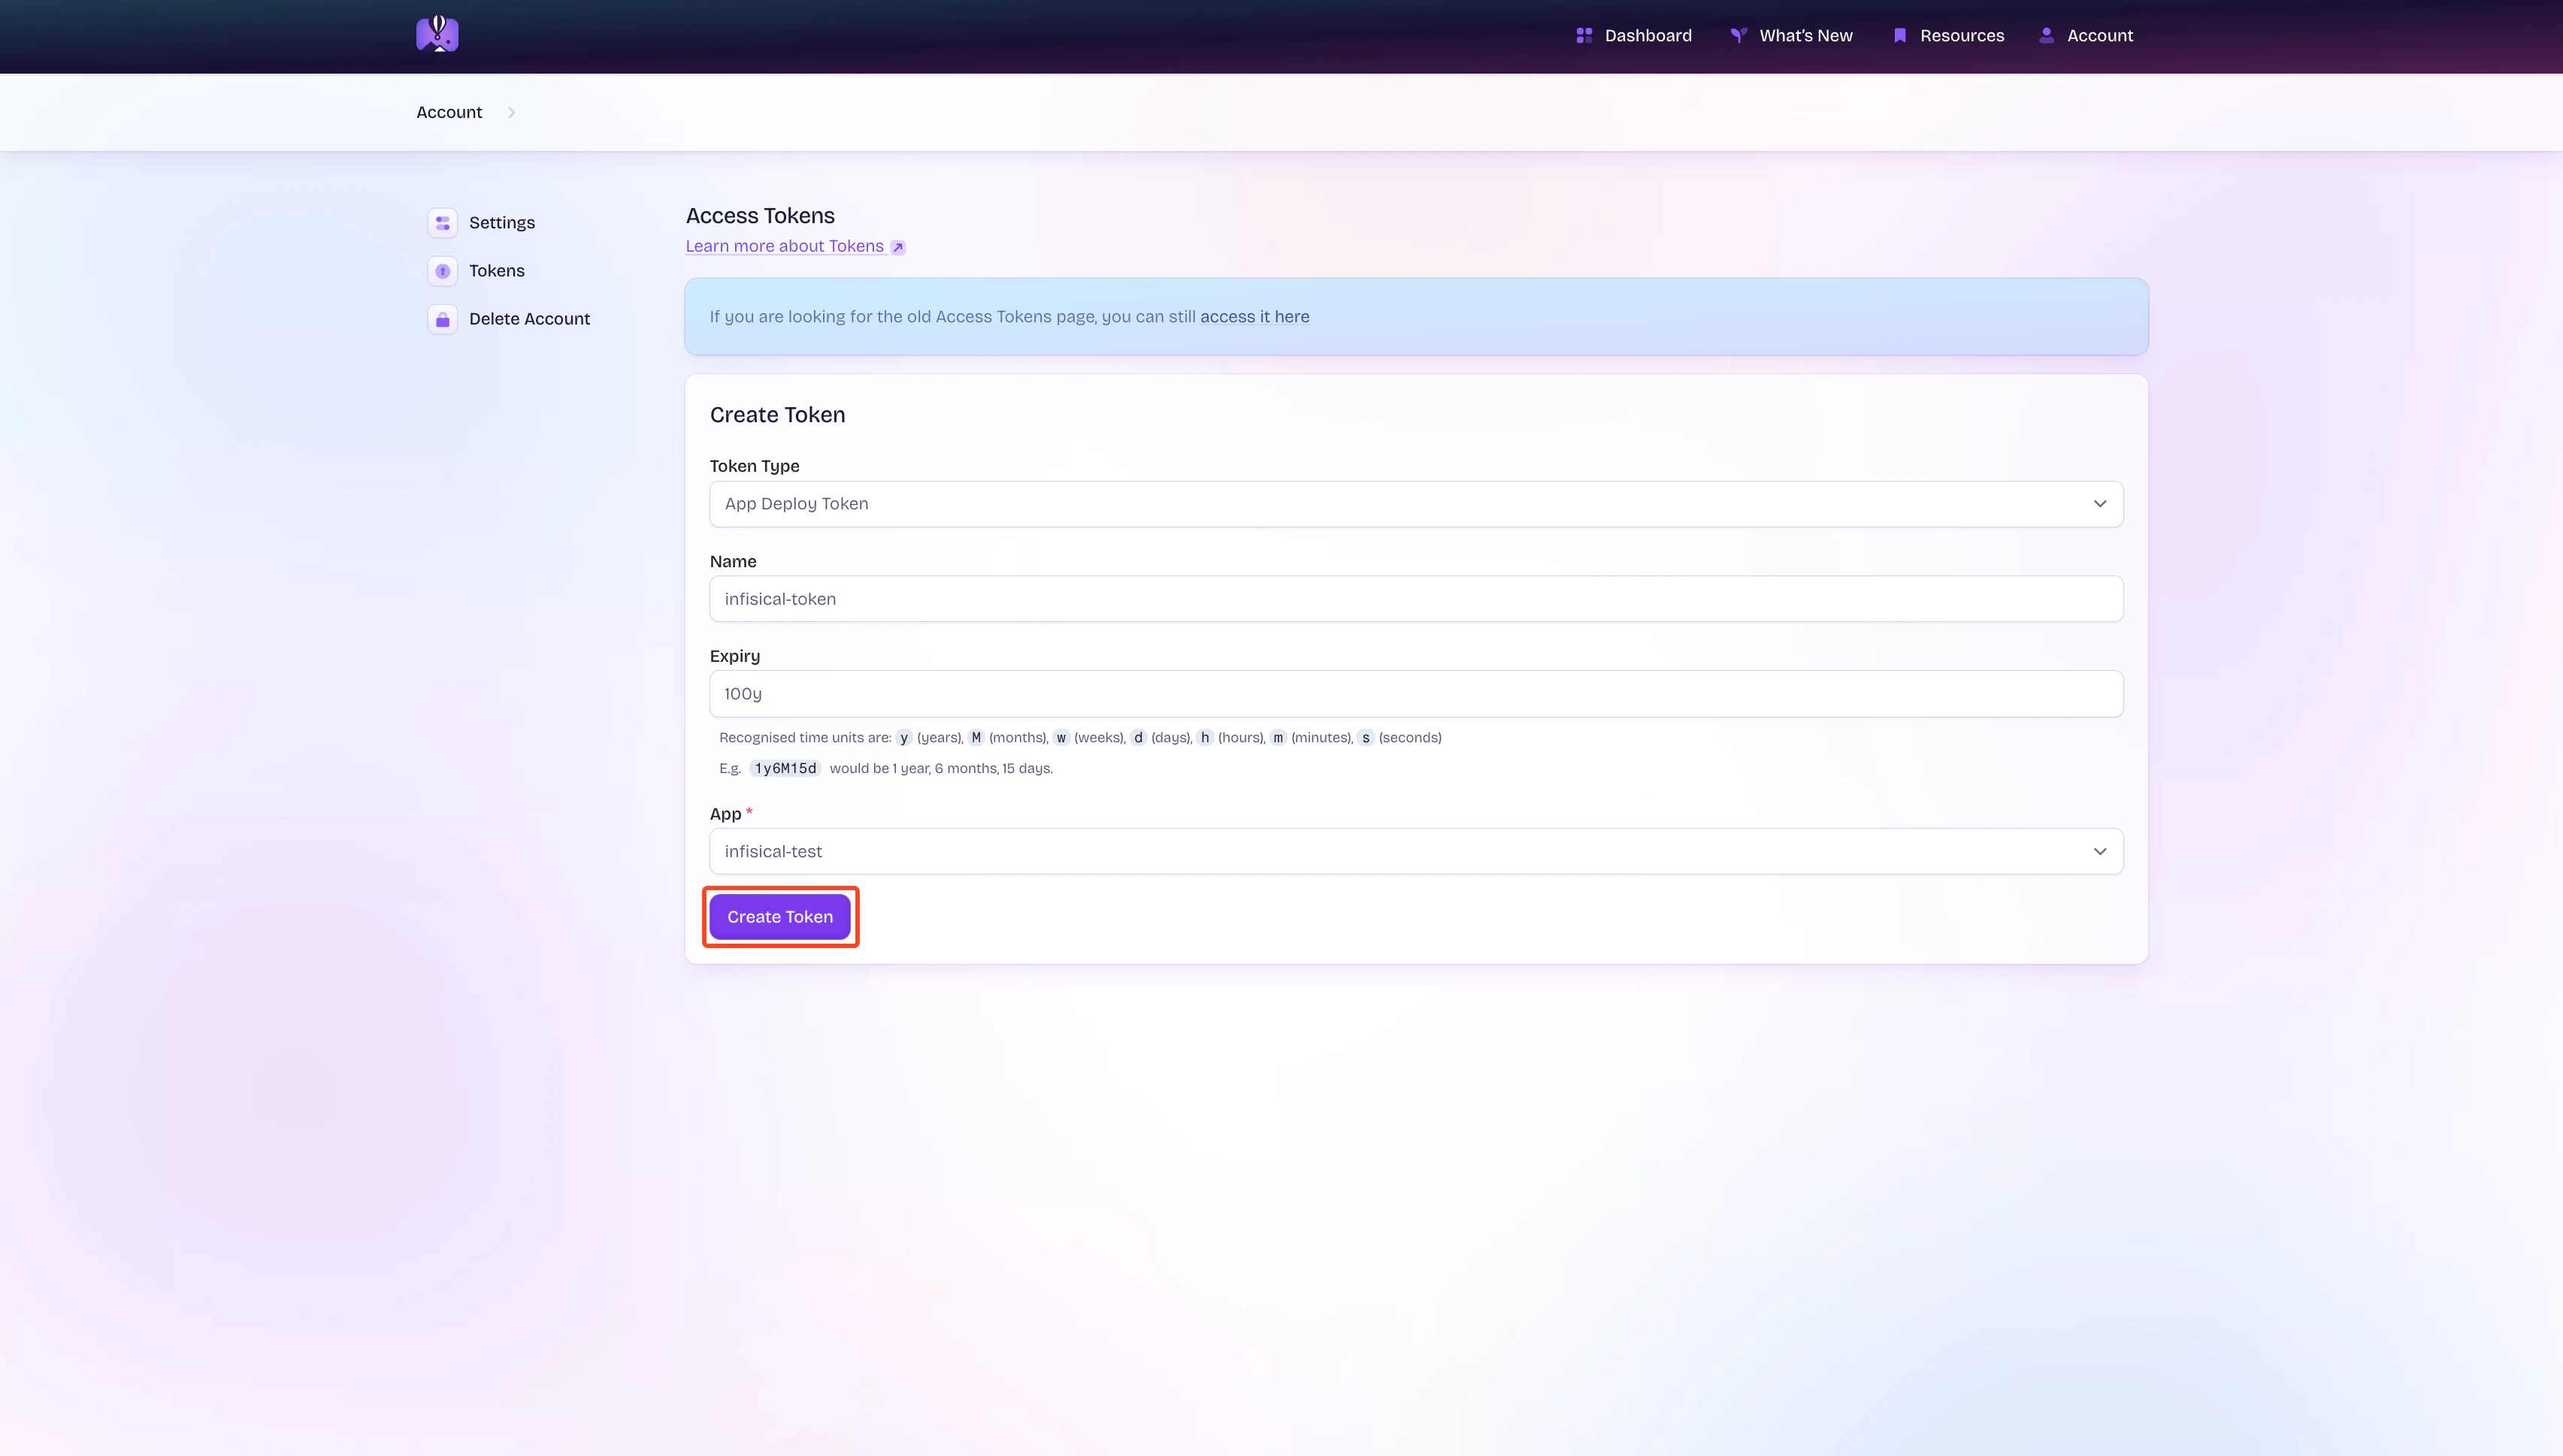Follow the 'access it here' link
2563x1456 pixels.
[1254, 317]
